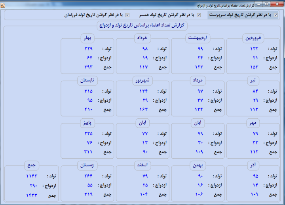
Task: Click the شهریور total ۱۶۳
Action: (144, 109)
